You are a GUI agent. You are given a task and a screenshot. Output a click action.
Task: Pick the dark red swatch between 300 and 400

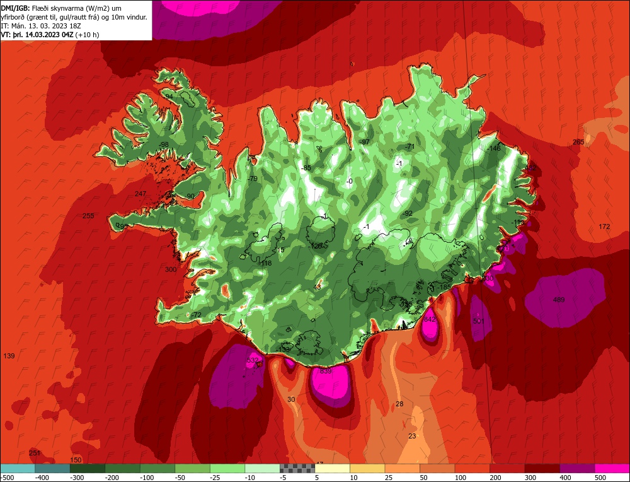point(542,468)
